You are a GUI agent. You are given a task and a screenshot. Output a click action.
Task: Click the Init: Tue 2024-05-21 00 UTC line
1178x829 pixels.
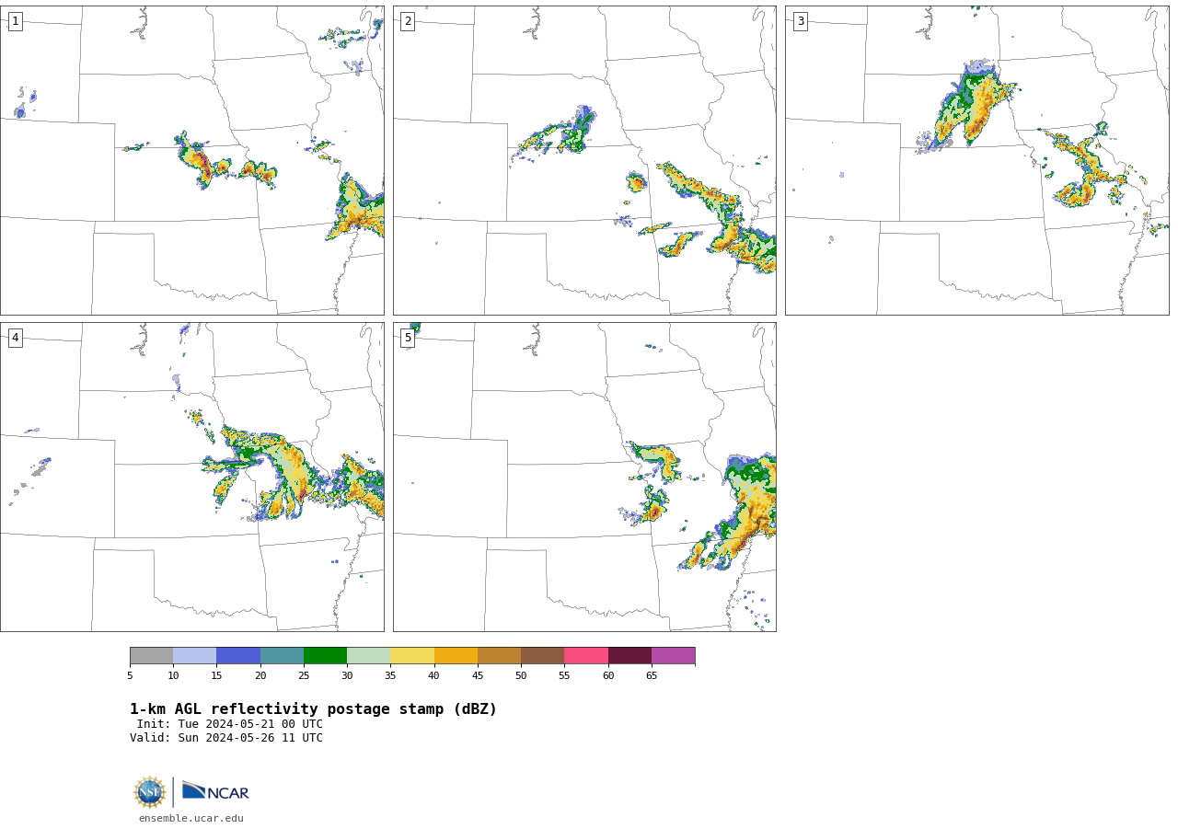pyautogui.click(x=230, y=724)
